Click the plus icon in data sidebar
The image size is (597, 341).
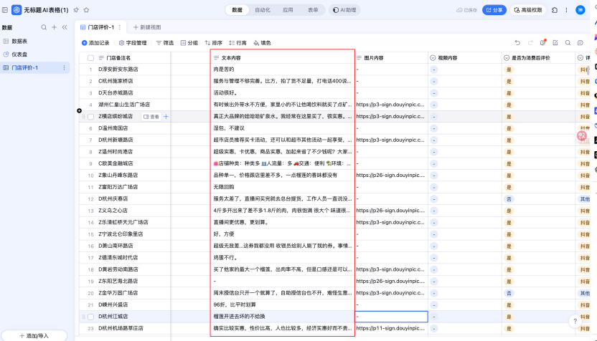tap(55, 27)
